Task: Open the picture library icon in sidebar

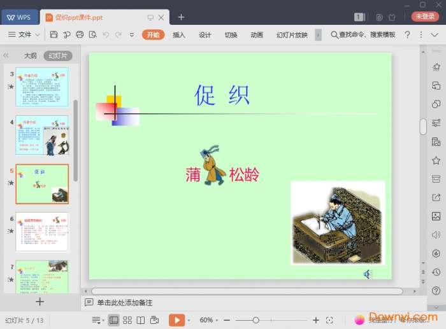Action: [x=436, y=216]
